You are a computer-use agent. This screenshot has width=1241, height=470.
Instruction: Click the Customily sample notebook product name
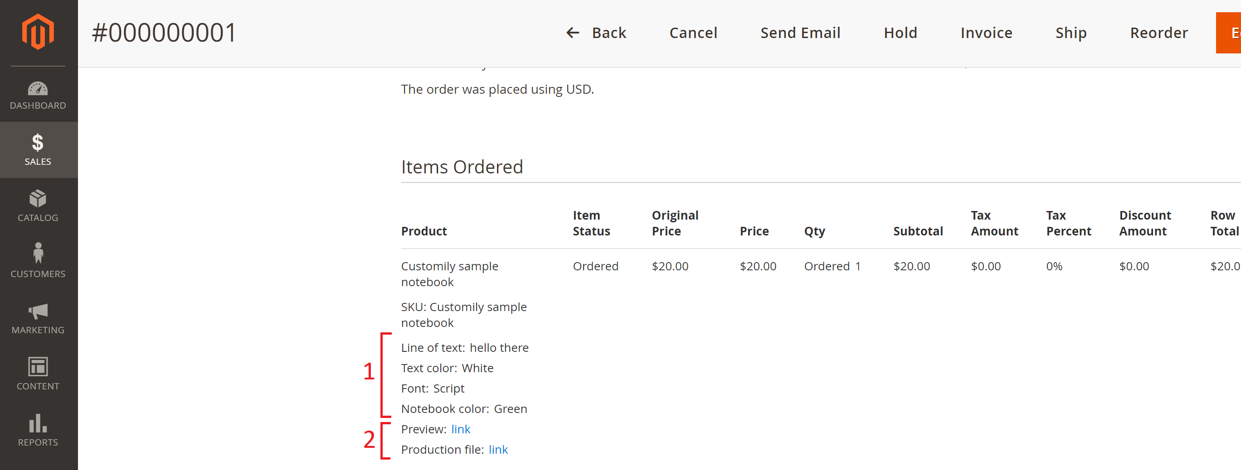tap(449, 274)
